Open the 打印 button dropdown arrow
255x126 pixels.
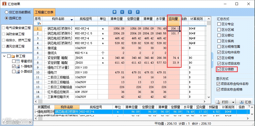233,102
